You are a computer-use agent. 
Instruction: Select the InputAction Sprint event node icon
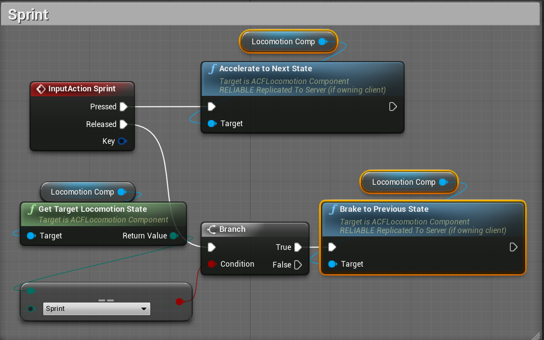tap(41, 89)
